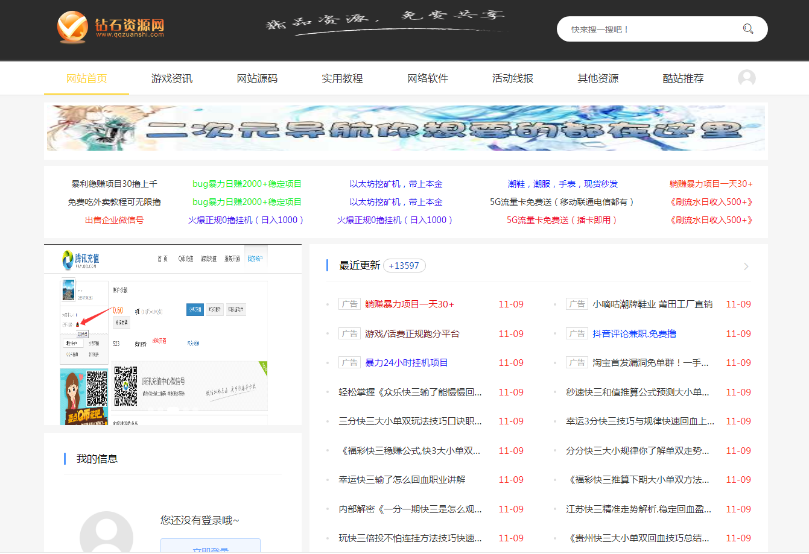This screenshot has height=554, width=809.
Task: Click the 钻石资源网 site logo
Action: coord(111,28)
